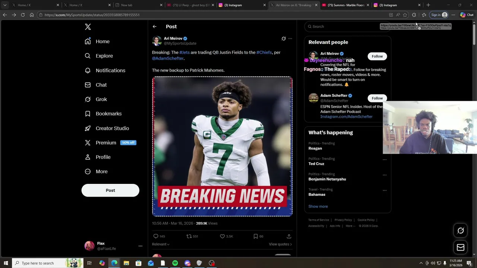This screenshot has height=268, width=477.
Task: Open Notifications in X sidebar
Action: click(105, 70)
